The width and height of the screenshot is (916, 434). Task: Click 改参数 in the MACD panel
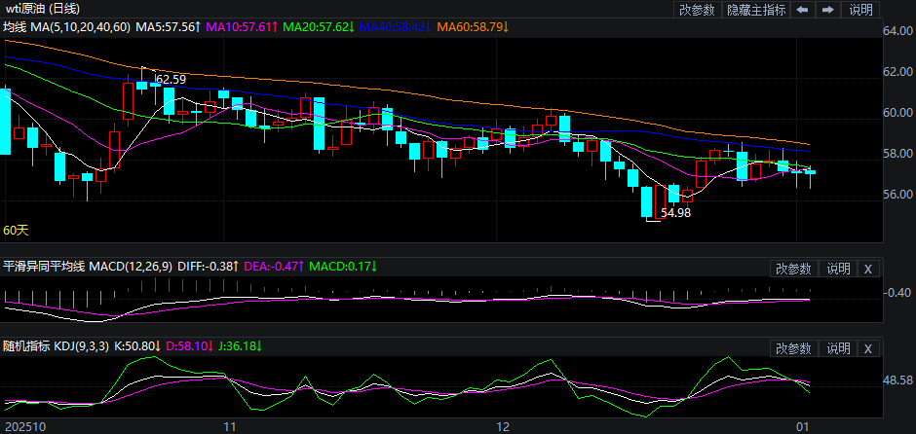pyautogui.click(x=793, y=269)
